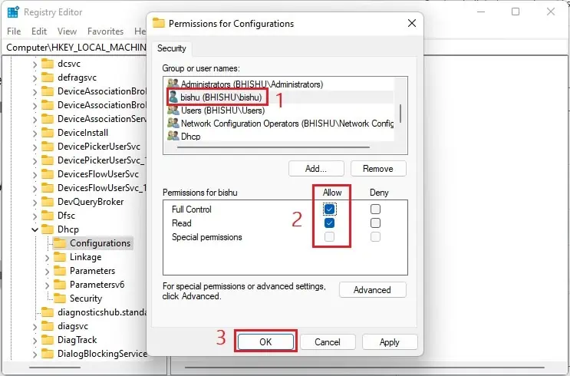Viewport: 570px width, 376px height.
Task: Select the Security tab
Action: (172, 48)
